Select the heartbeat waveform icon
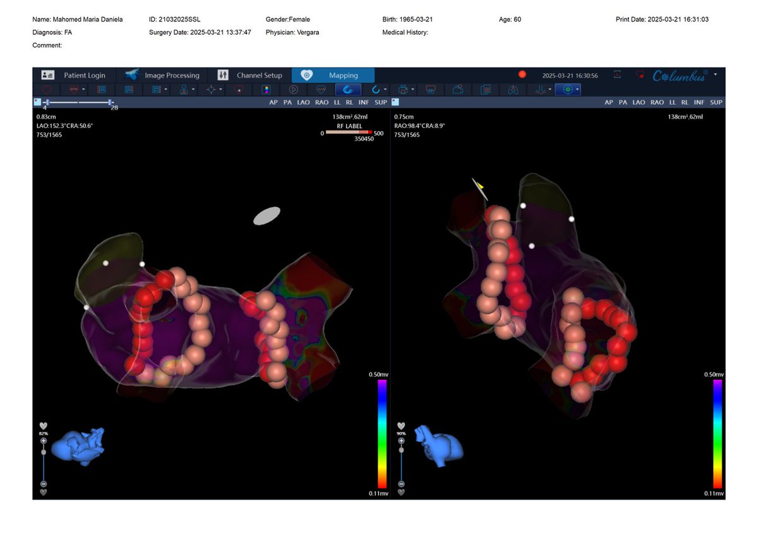Viewport: 758px width, 535px height. tap(321, 90)
